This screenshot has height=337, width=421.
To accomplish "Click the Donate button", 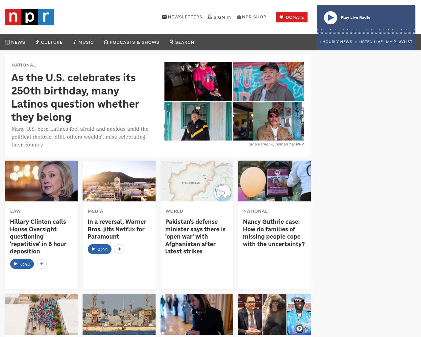I will tap(292, 17).
